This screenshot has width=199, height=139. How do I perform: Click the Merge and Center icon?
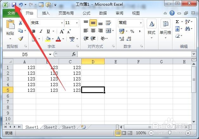(108, 31)
